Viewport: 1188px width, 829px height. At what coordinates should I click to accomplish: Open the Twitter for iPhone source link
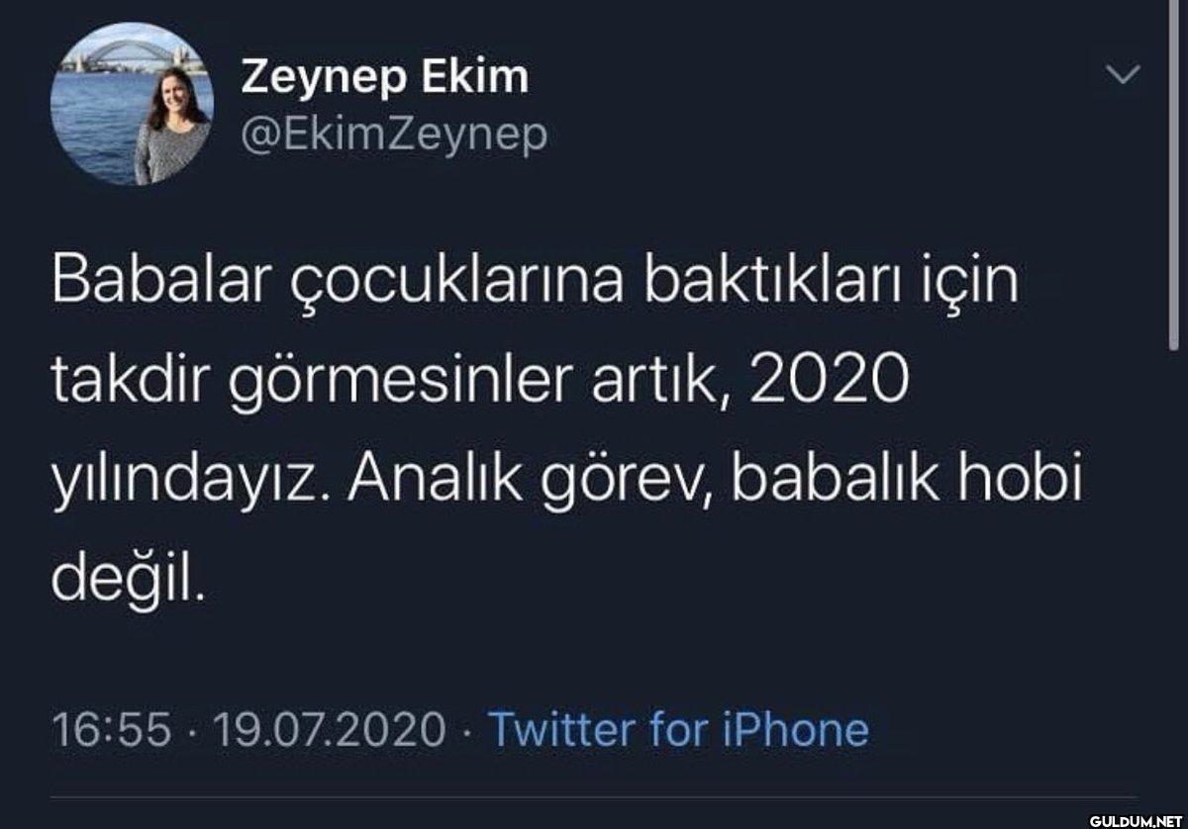[679, 730]
